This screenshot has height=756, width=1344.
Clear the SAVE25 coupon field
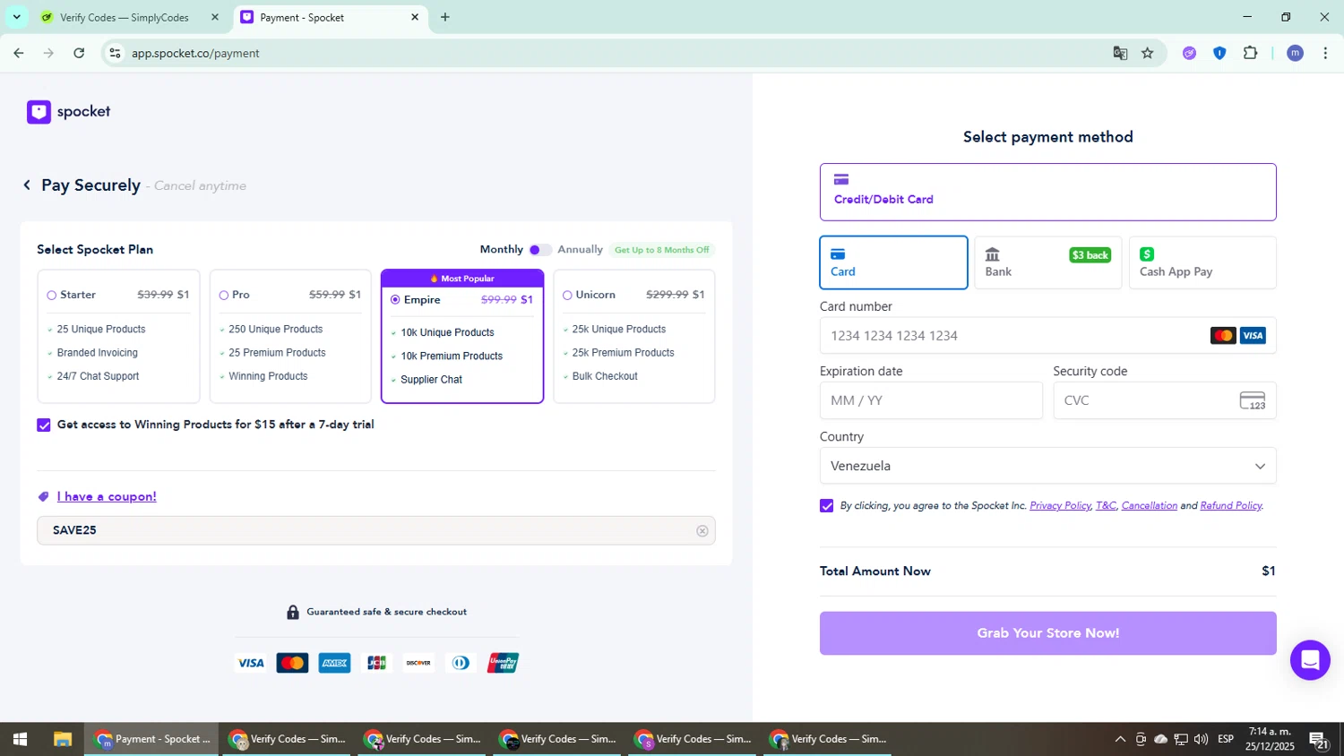702,531
